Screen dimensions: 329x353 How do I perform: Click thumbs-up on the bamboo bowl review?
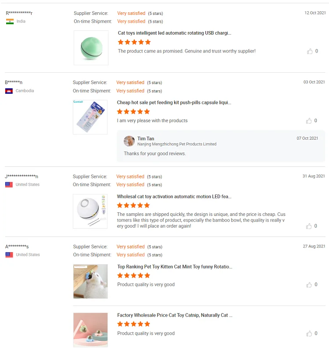[x=309, y=226]
